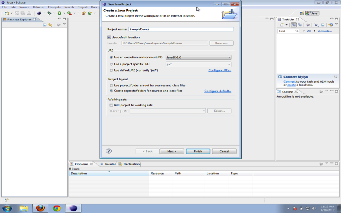Click the New Java Class icon

coord(89,13)
